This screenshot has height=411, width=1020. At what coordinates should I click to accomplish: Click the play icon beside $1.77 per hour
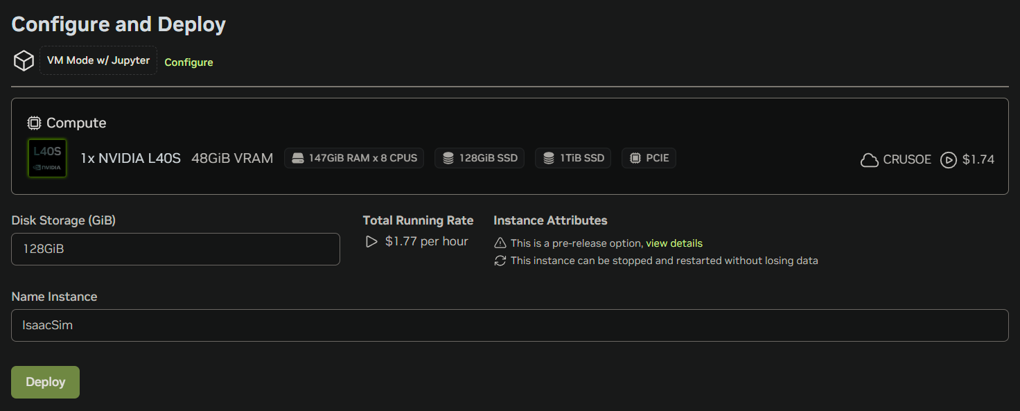pyautogui.click(x=371, y=241)
